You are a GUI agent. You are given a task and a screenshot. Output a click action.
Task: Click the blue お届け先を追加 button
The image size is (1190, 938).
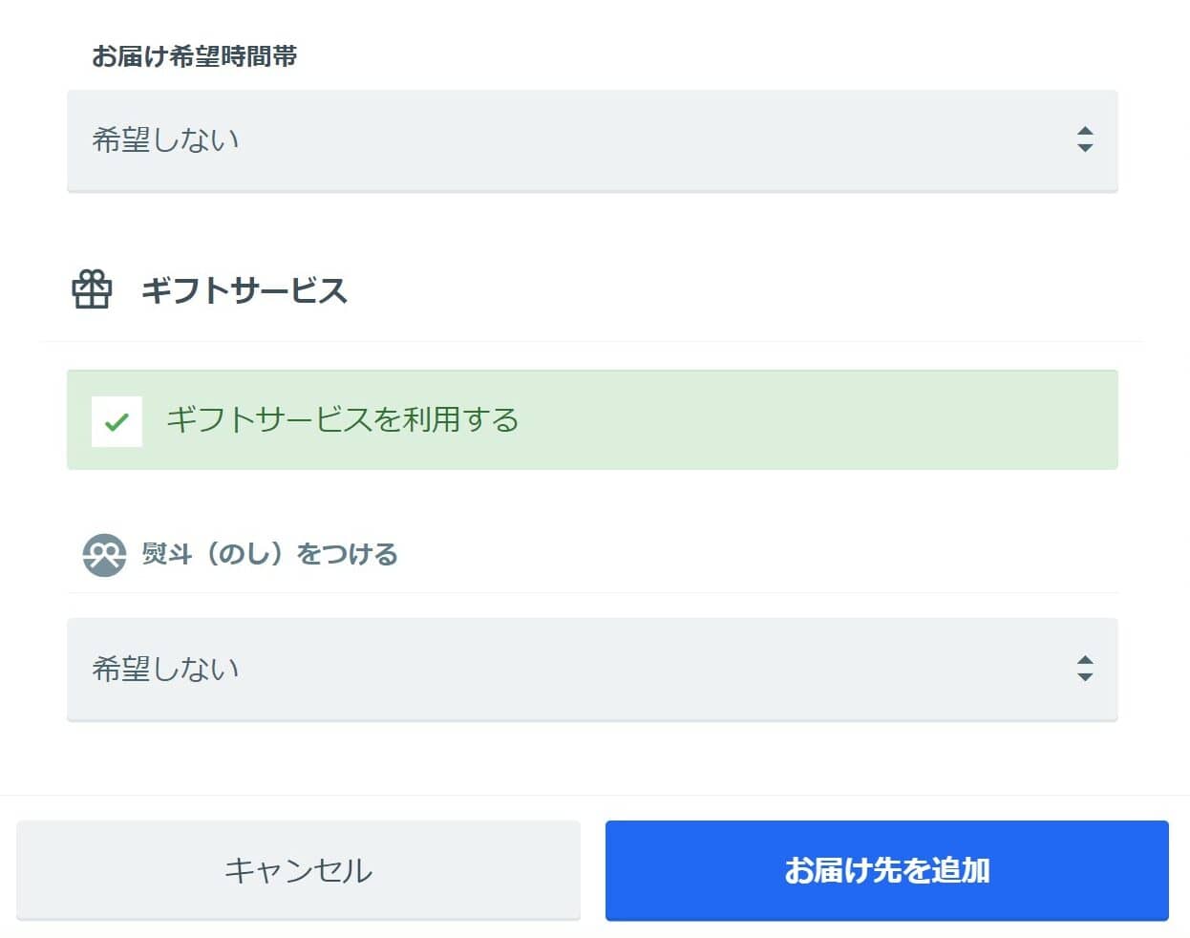[886, 870]
